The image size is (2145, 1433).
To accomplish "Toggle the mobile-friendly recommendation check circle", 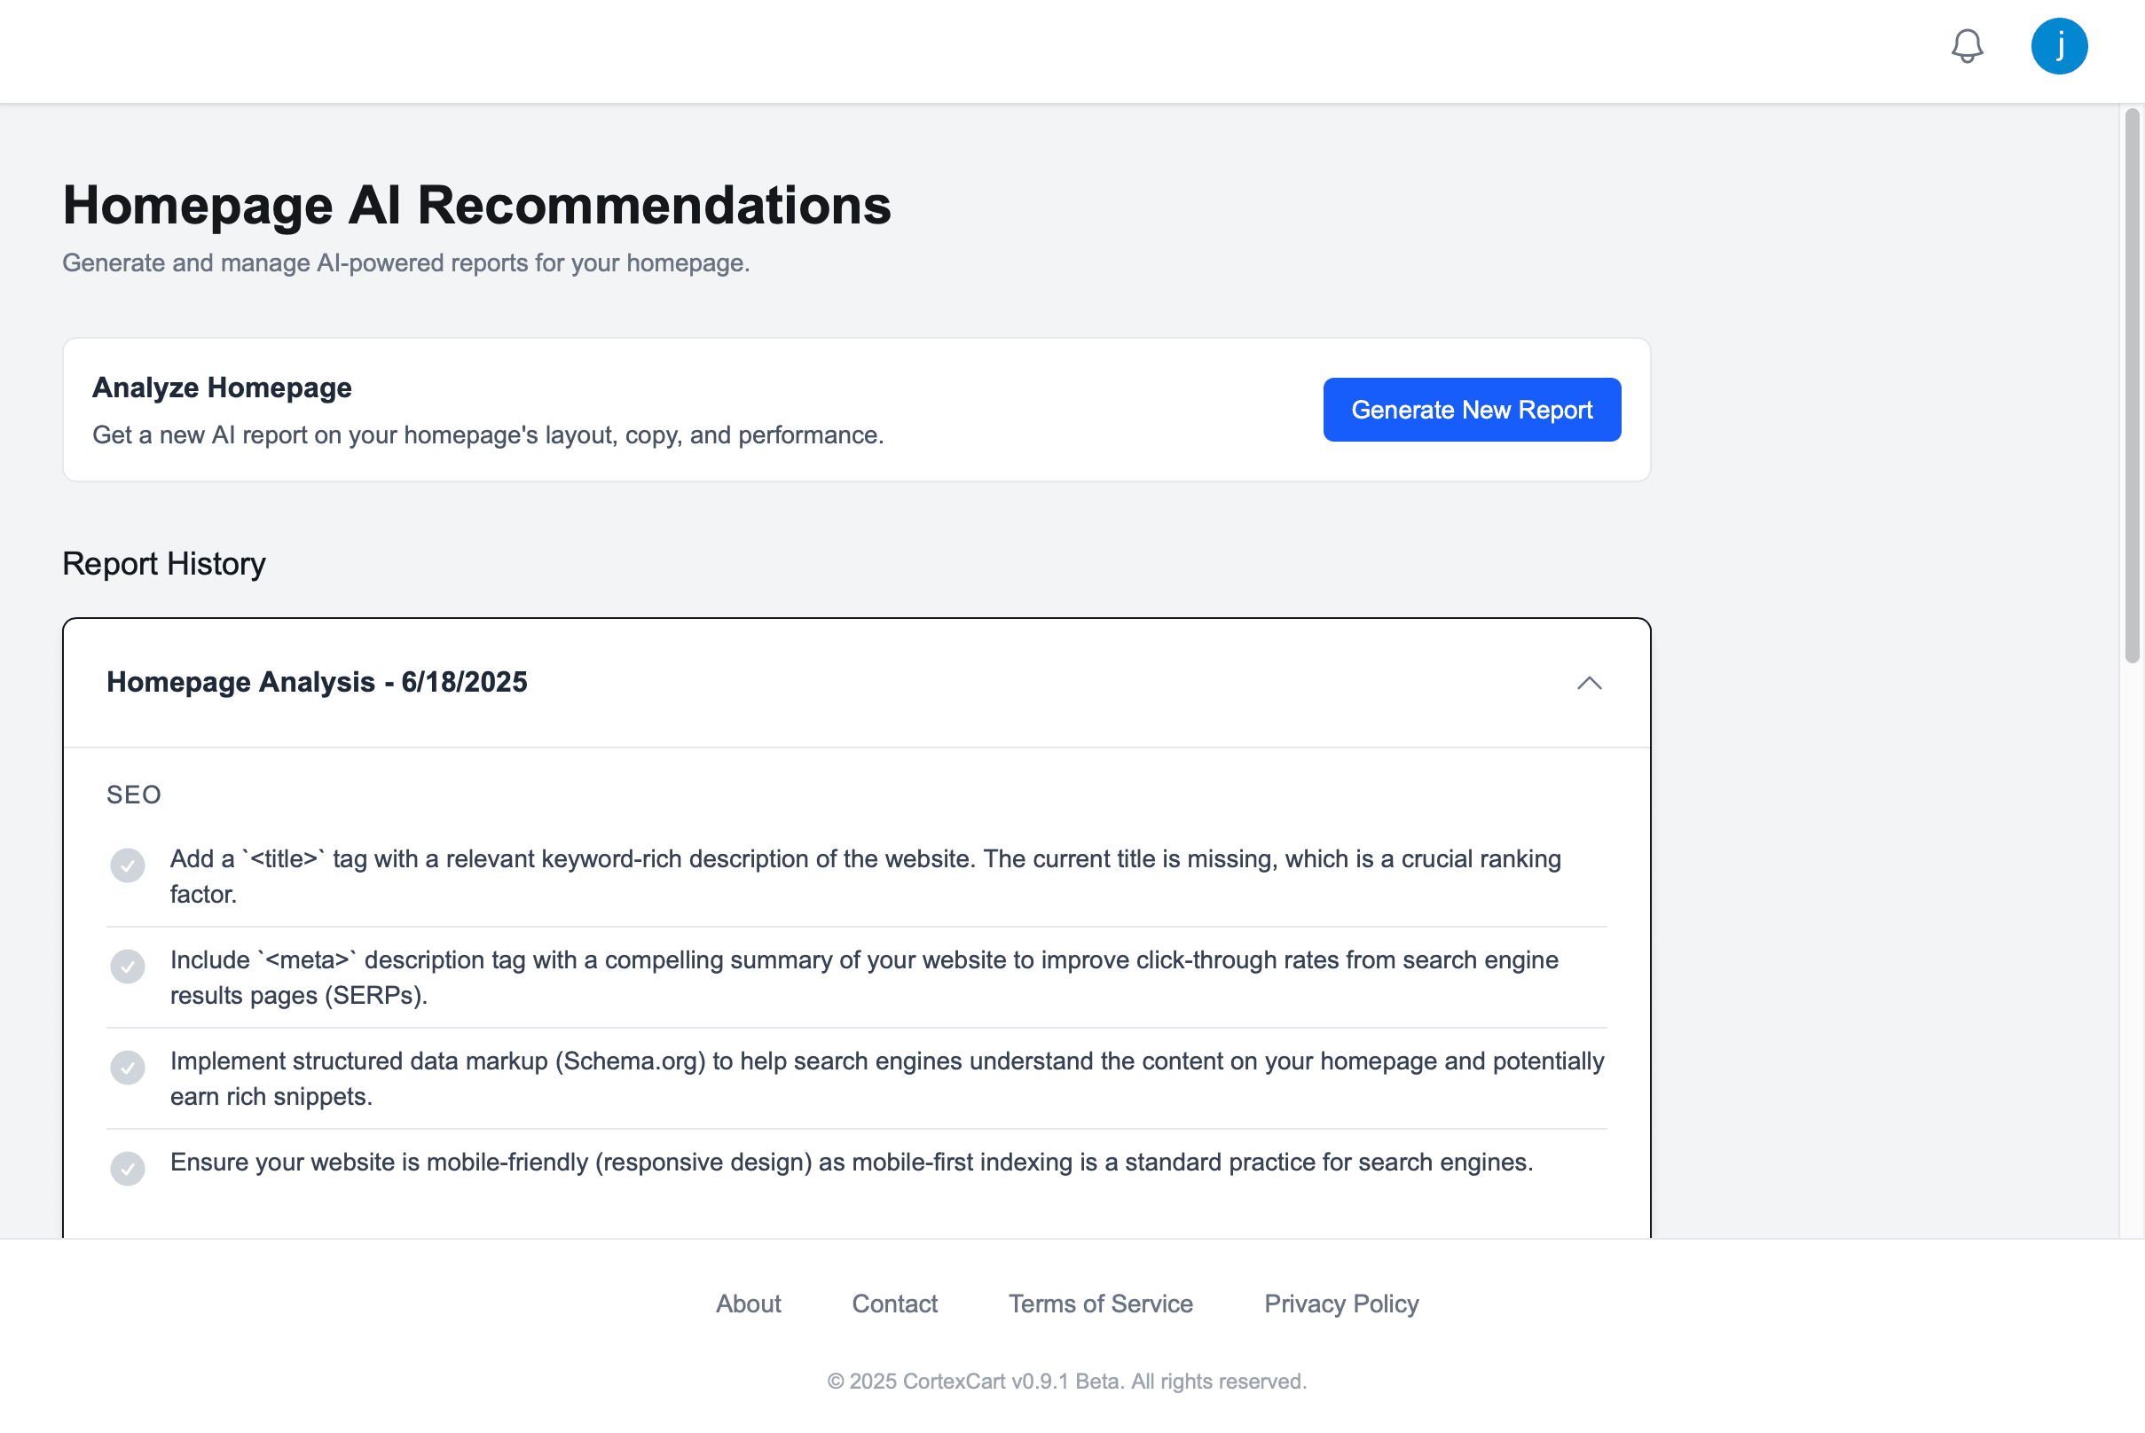I will [128, 1168].
